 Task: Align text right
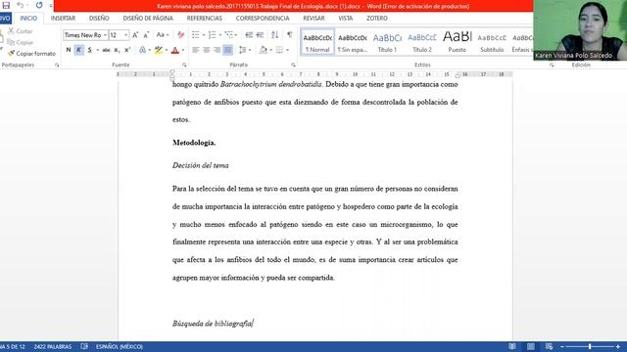coord(217,50)
